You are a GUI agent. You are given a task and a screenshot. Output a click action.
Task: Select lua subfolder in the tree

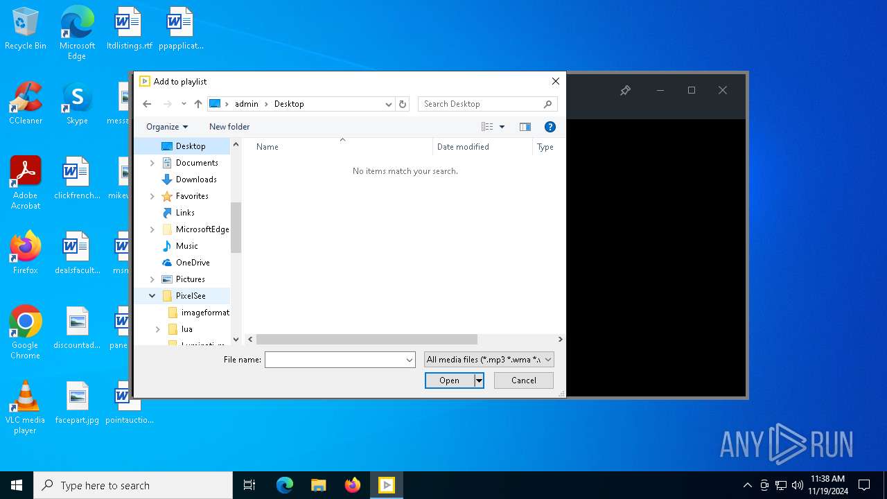click(187, 329)
